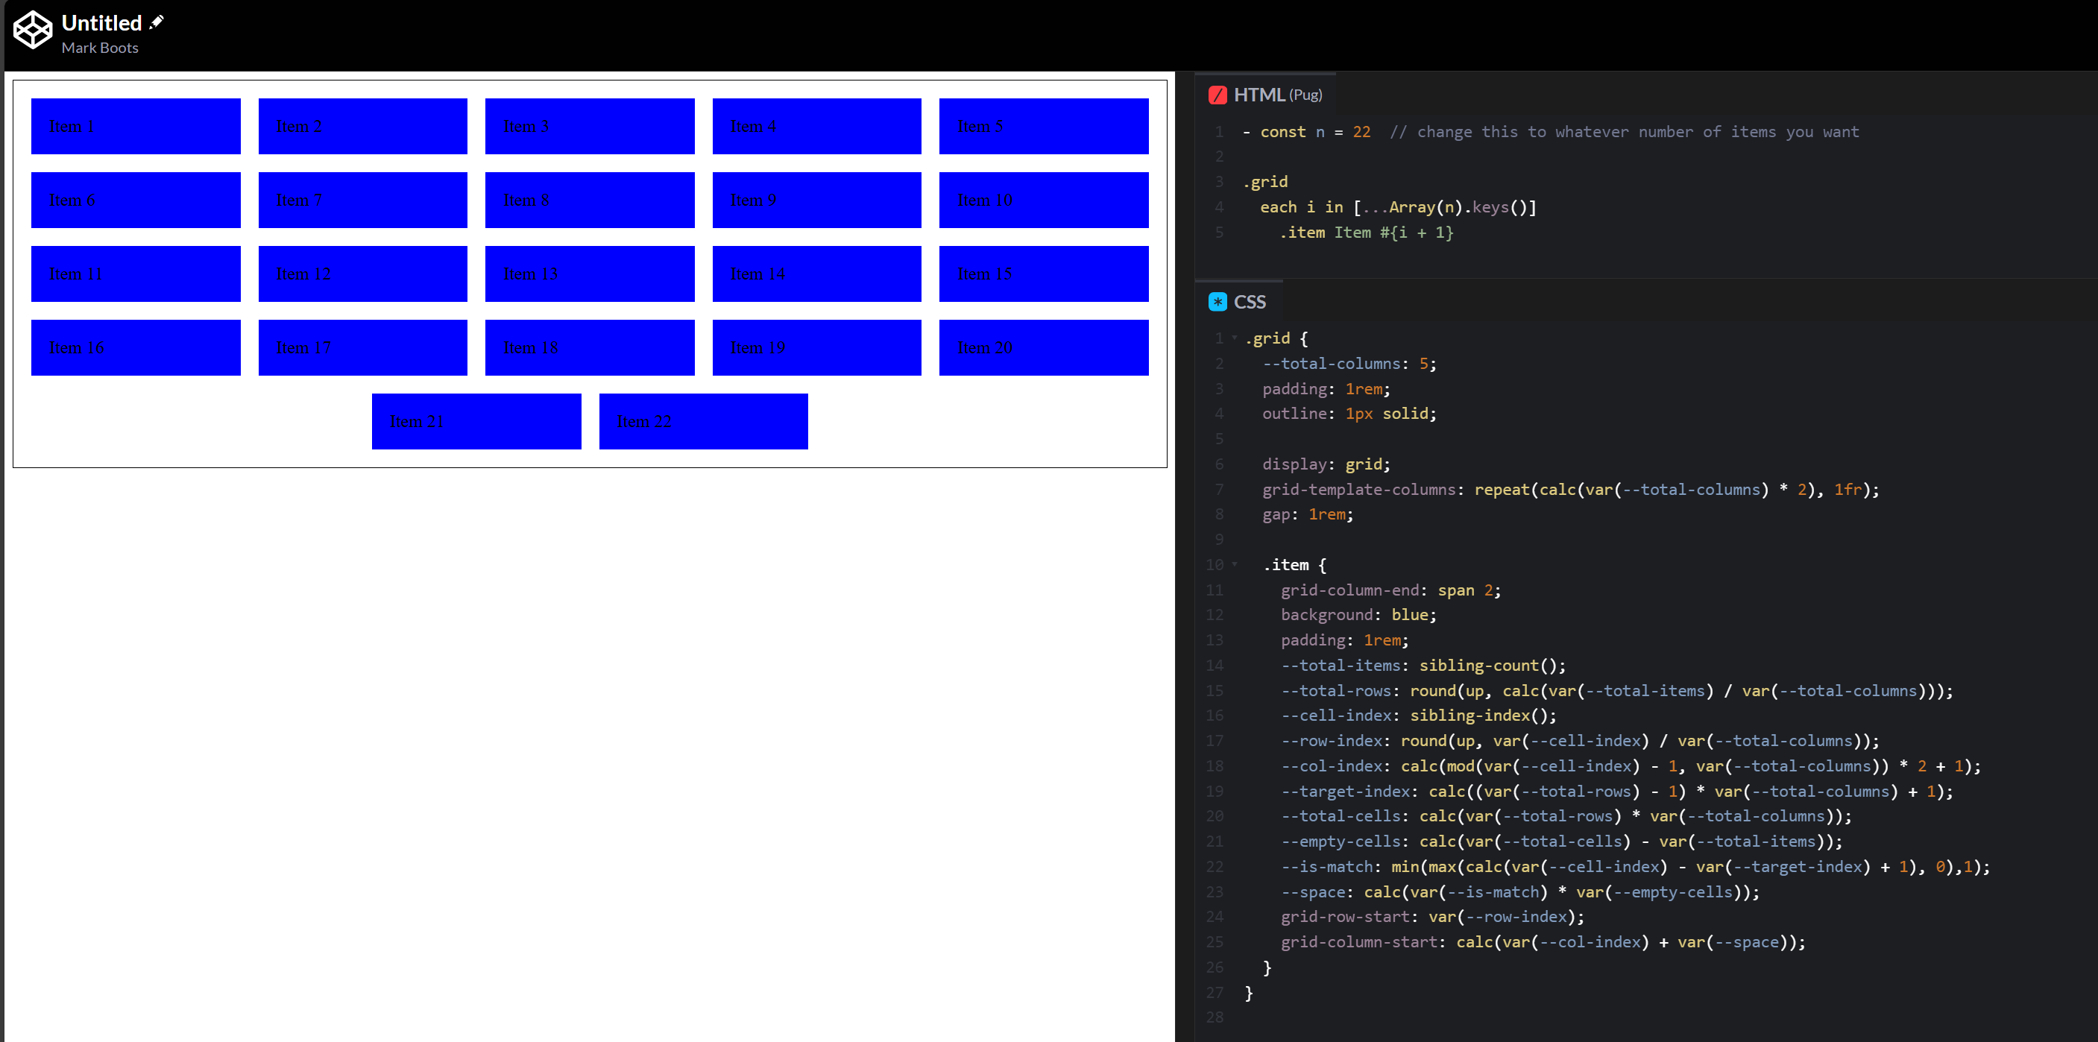
Task: Click line number 14 in the CSS gutter
Action: coord(1215,665)
